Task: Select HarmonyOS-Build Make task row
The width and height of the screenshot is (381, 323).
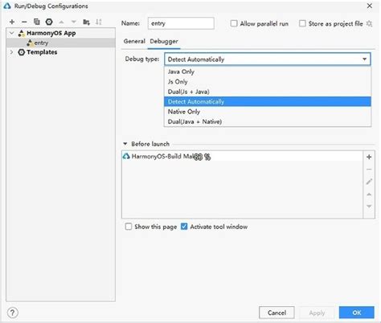Action: (x=242, y=157)
